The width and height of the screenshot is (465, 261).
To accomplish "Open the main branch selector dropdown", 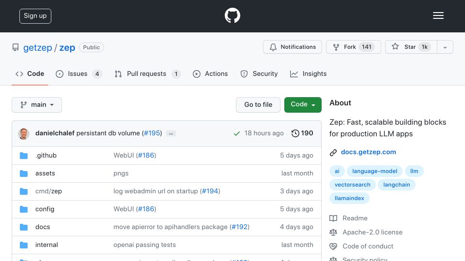I will tap(37, 105).
